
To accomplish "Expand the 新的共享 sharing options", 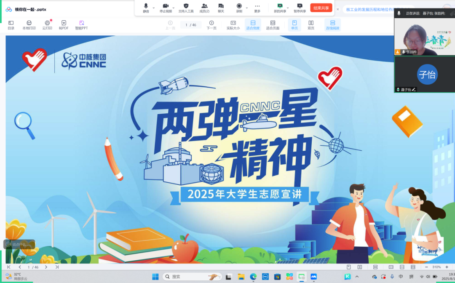I will tap(287, 8).
